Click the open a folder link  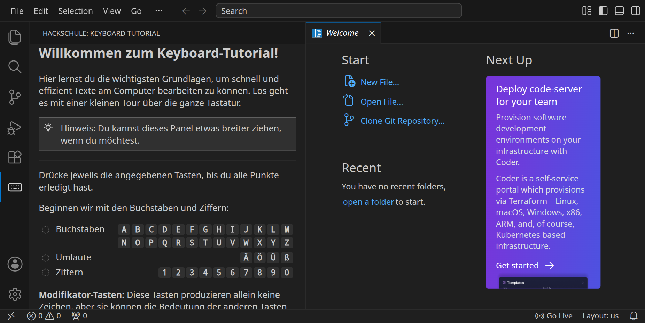[x=368, y=202]
